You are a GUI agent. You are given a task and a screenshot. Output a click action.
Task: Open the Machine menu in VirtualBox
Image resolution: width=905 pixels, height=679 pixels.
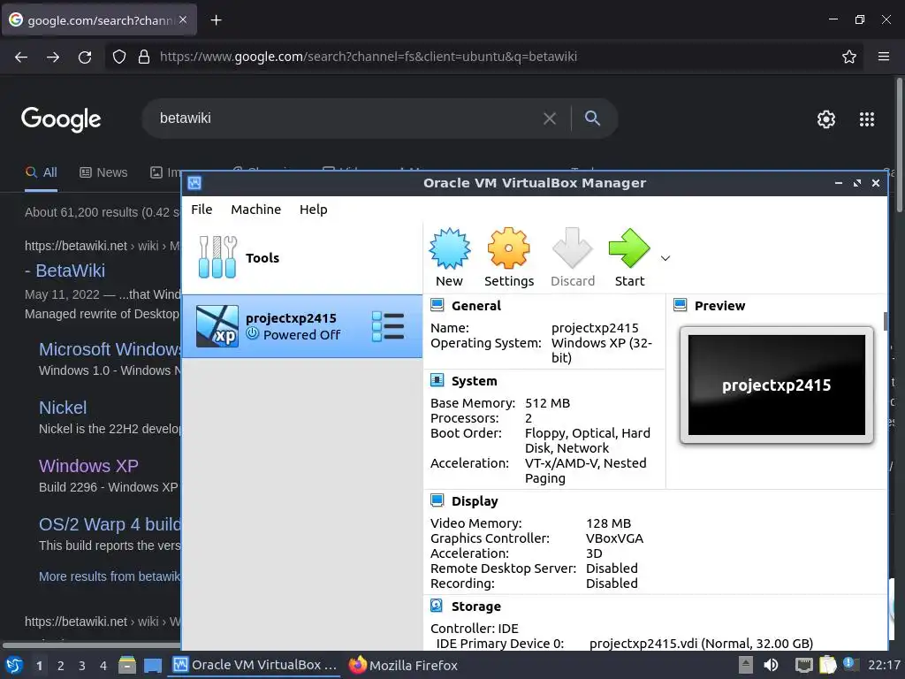click(255, 209)
